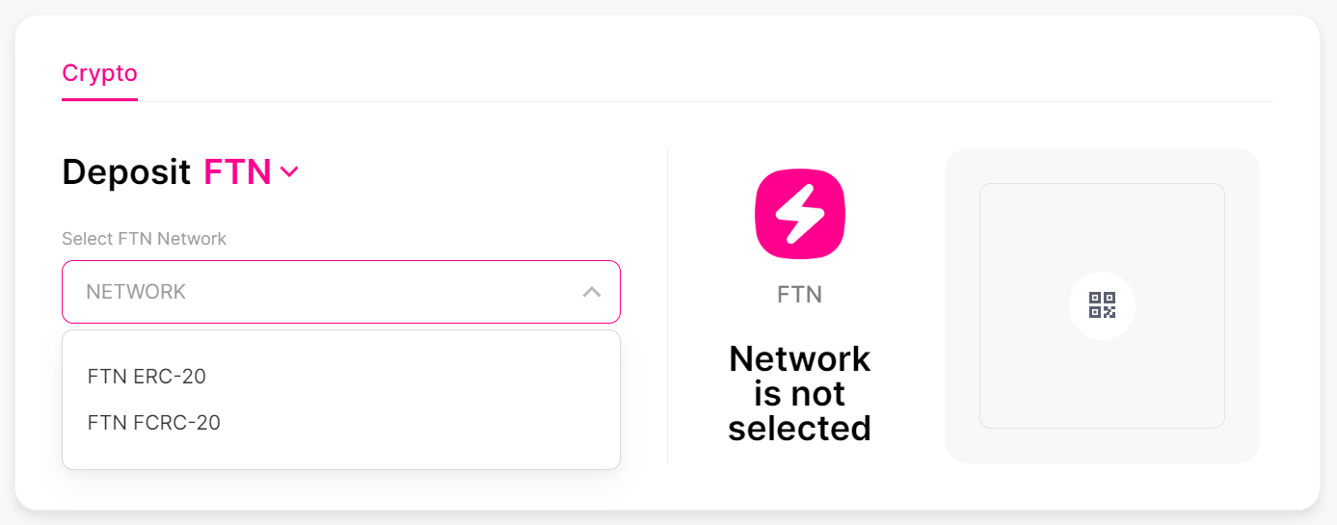Screen dimensions: 1337x525
Task: Open the Crypto tab
Action: point(99,73)
